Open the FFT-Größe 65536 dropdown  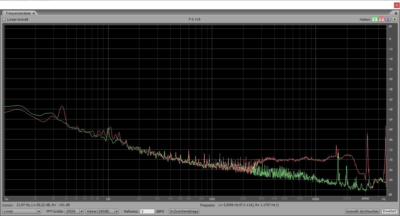75,211
